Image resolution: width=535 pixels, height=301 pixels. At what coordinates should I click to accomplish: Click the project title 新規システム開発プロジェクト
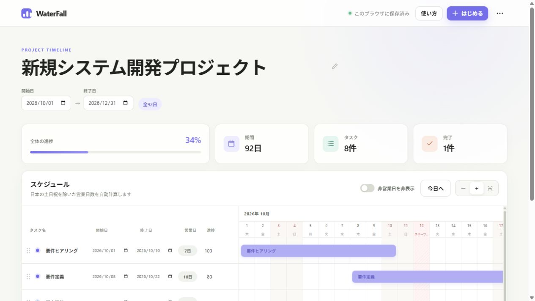coord(144,67)
